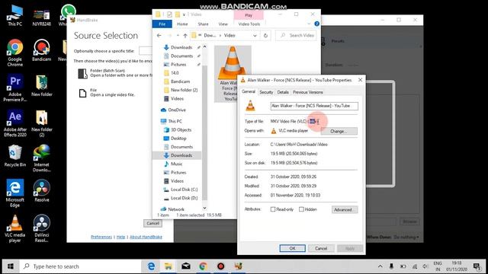Choose Folder (Batch Scan) in HandBrake
Image resolution: width=488 pixels, height=274 pixels.
coord(115,73)
